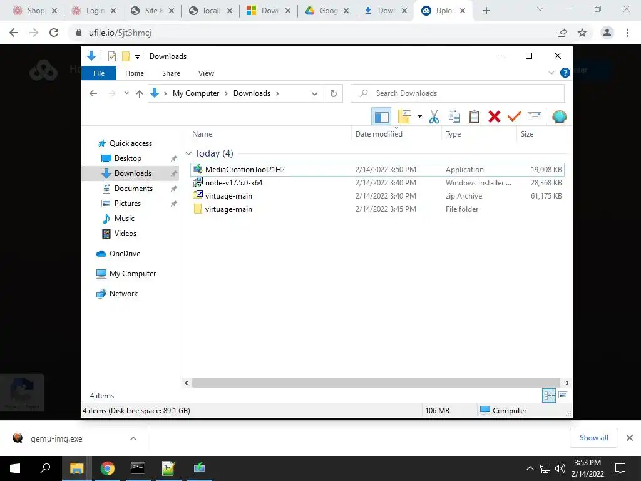
Task: Click inside the Search Downloads field
Action: pyautogui.click(x=458, y=93)
